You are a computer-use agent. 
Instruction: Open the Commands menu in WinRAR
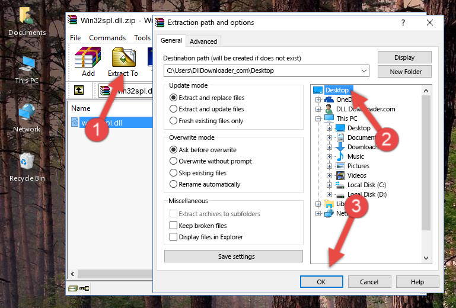(x=107, y=38)
